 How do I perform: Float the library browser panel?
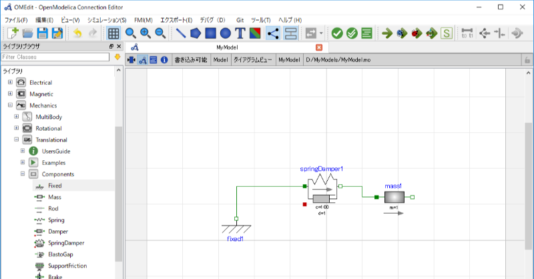(111, 46)
